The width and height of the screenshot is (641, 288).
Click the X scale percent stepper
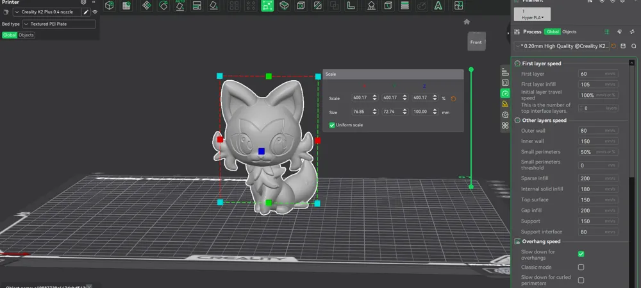[374, 97]
